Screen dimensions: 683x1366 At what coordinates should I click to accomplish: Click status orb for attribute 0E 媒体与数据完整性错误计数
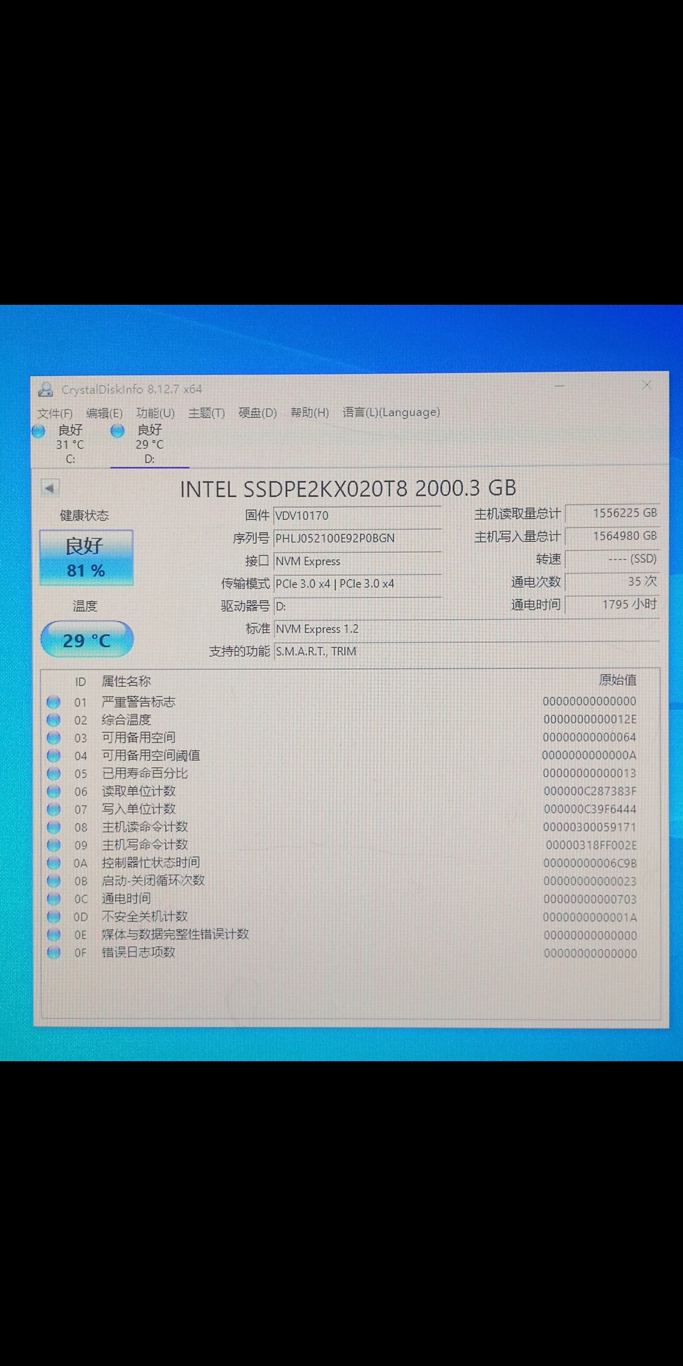click(x=54, y=935)
